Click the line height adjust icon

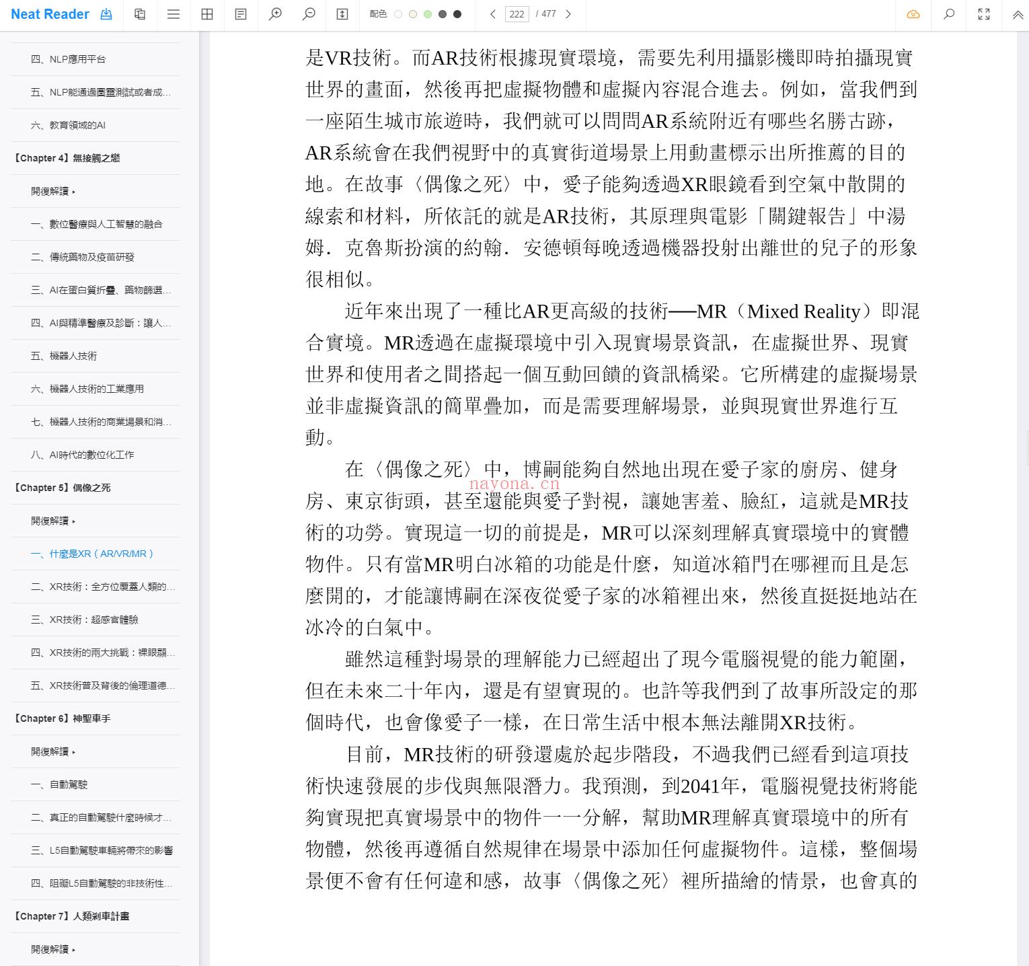[x=342, y=14]
